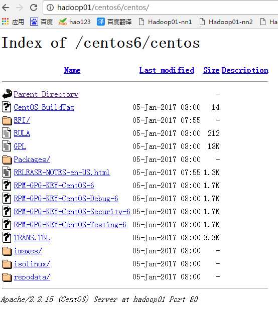The width and height of the screenshot is (278, 312).
Task: Open the EFI/ directory link
Action: (22, 120)
